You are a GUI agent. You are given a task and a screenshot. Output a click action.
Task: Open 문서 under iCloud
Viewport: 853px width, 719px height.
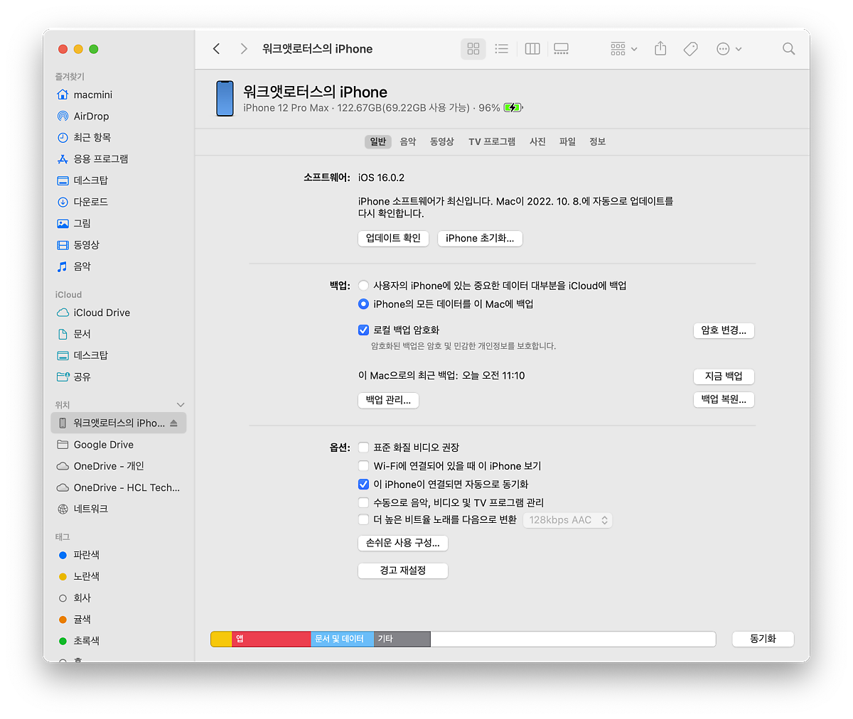coord(82,334)
